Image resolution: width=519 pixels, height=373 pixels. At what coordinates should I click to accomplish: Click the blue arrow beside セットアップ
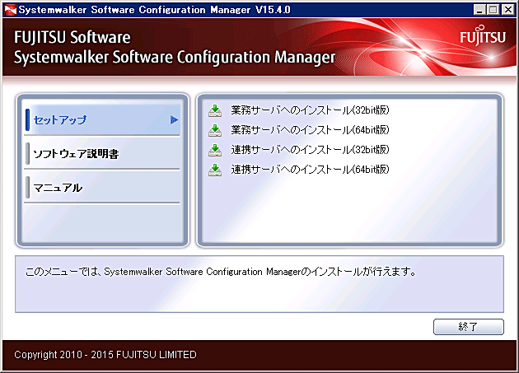(174, 120)
